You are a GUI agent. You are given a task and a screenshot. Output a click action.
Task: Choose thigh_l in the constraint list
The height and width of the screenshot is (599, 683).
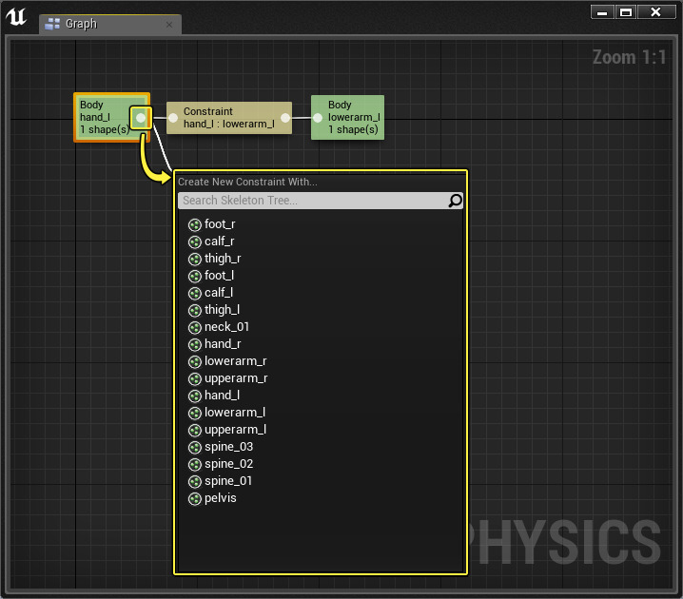(x=222, y=310)
